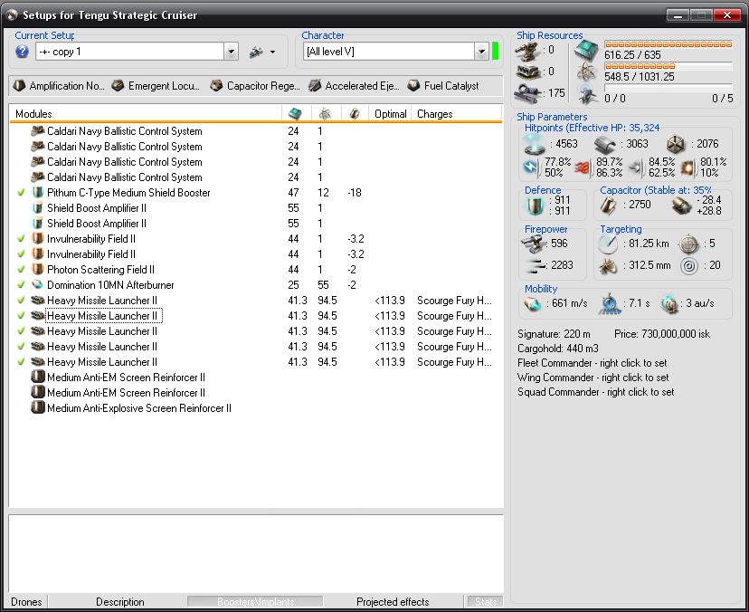Click the Fuel Catalyst subsystem icon

tap(413, 86)
